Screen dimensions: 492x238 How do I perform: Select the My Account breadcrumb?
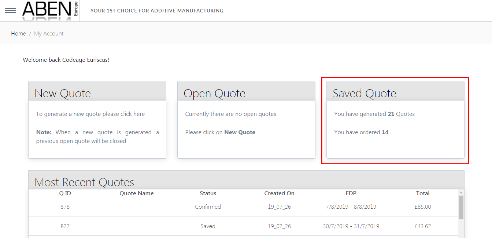(x=49, y=34)
